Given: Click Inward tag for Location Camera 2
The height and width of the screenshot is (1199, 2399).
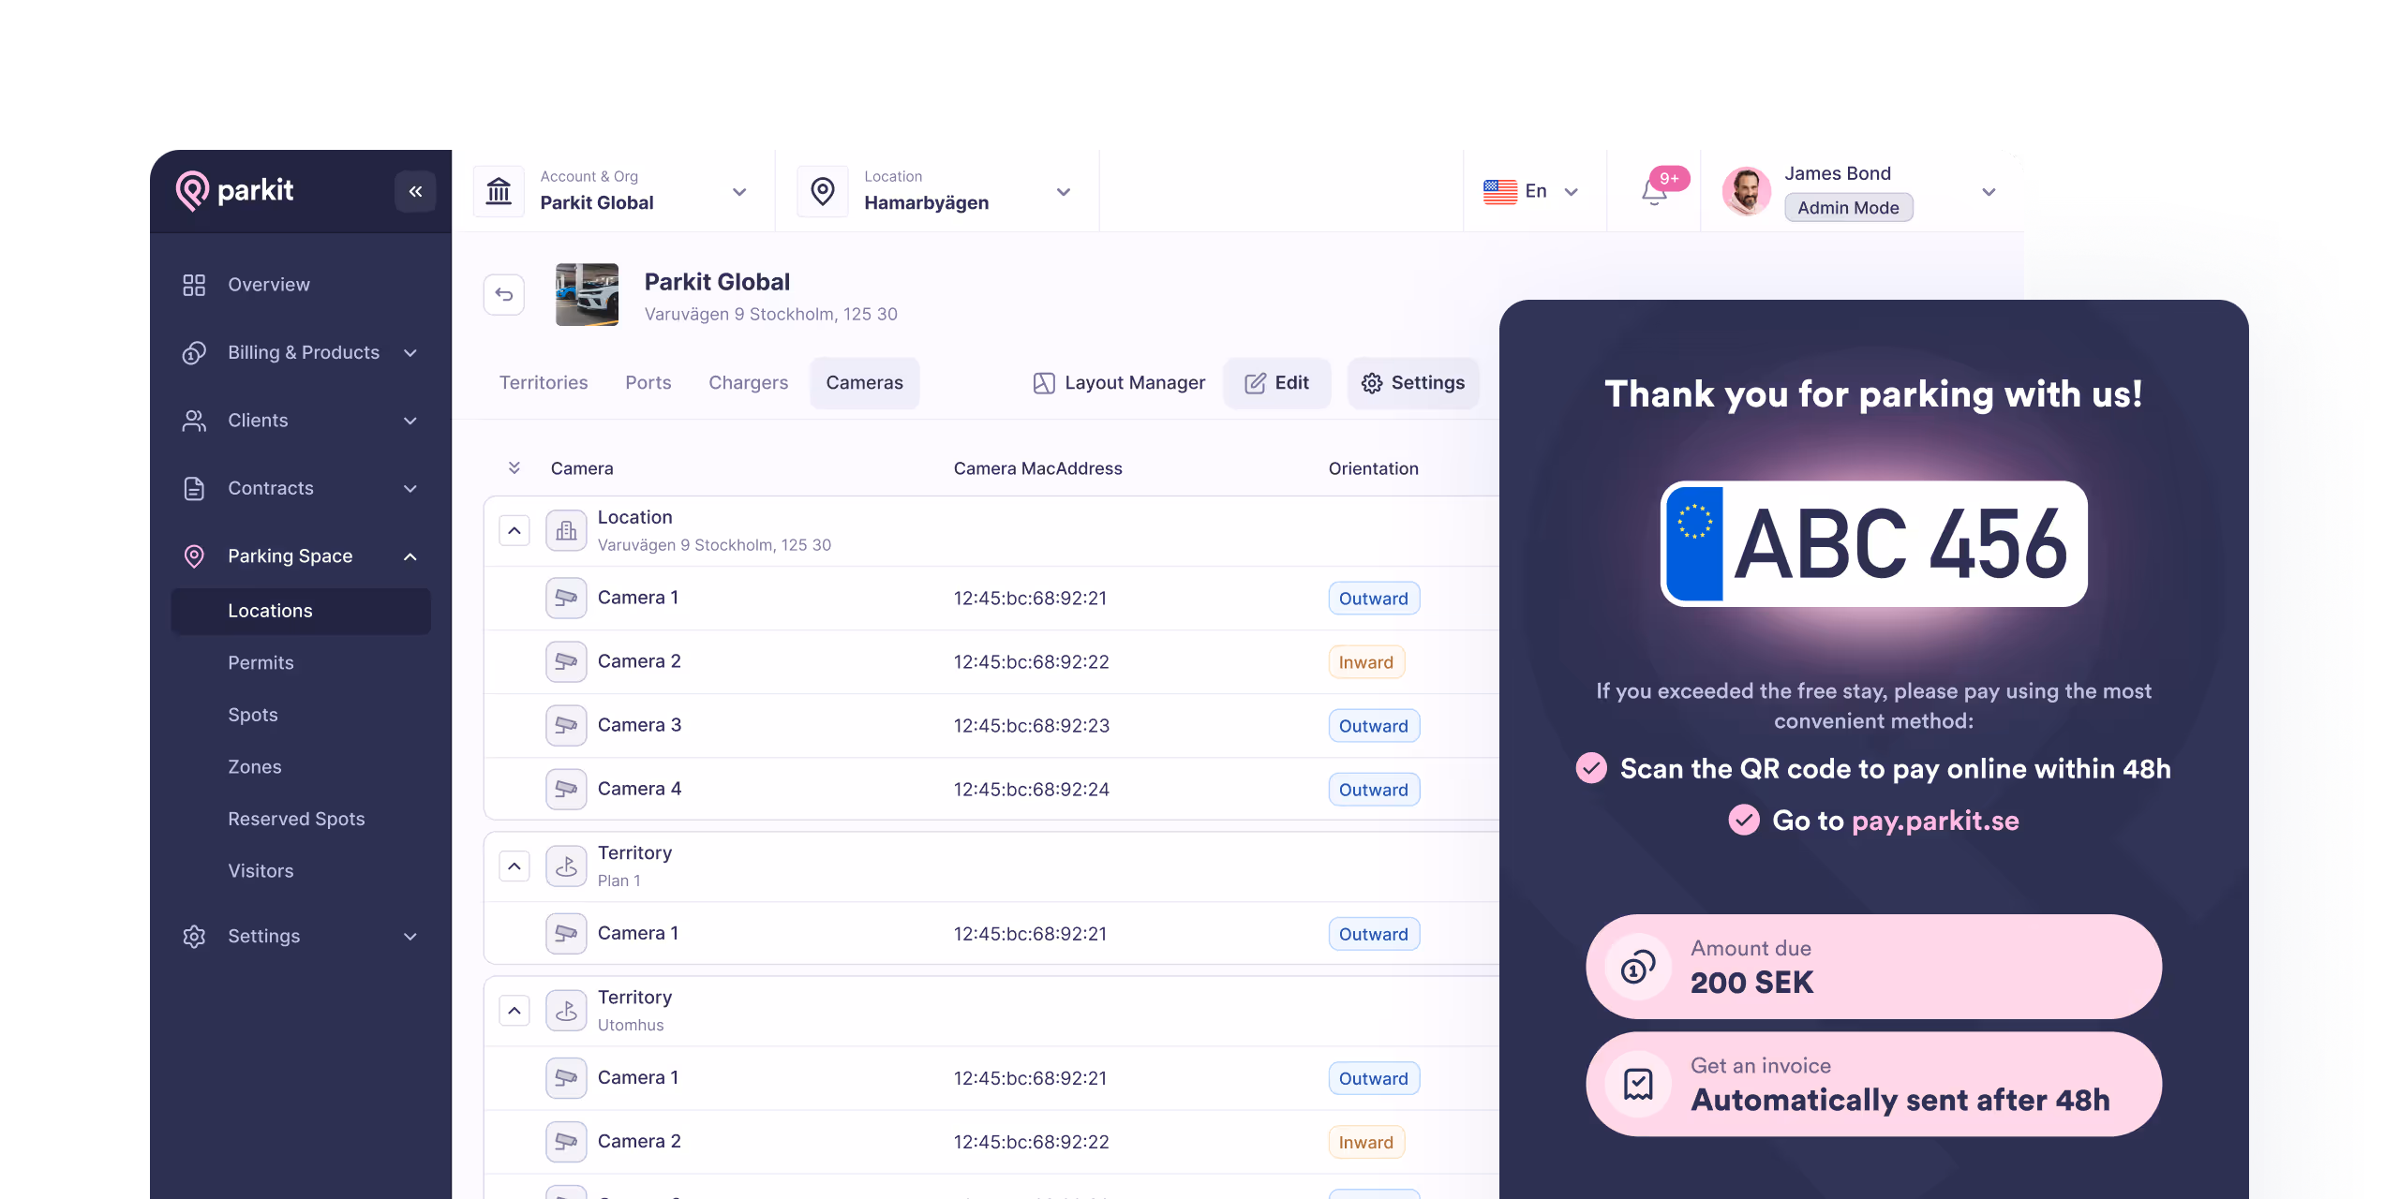Looking at the screenshot, I should pyautogui.click(x=1366, y=662).
